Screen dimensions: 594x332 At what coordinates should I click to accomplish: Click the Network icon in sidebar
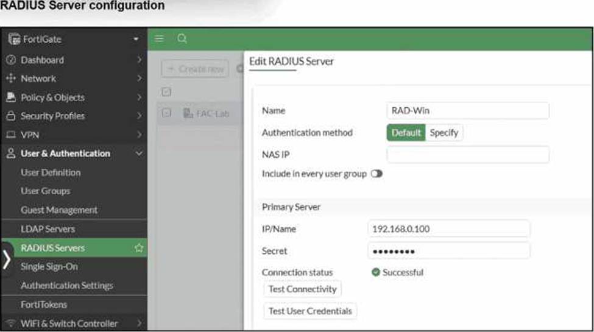10,79
